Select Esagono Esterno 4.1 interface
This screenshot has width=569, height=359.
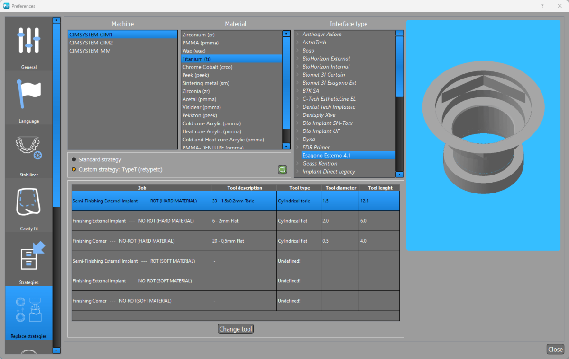pos(348,155)
